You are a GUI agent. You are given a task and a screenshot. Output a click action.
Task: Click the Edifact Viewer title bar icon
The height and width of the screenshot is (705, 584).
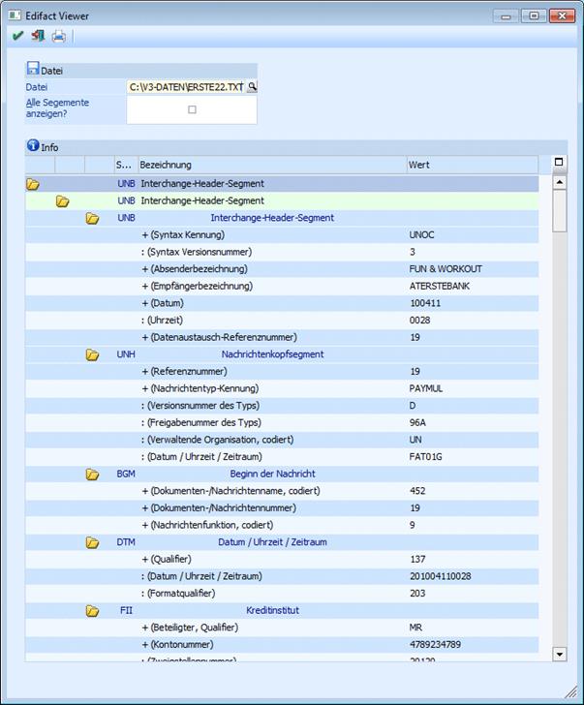click(x=15, y=15)
